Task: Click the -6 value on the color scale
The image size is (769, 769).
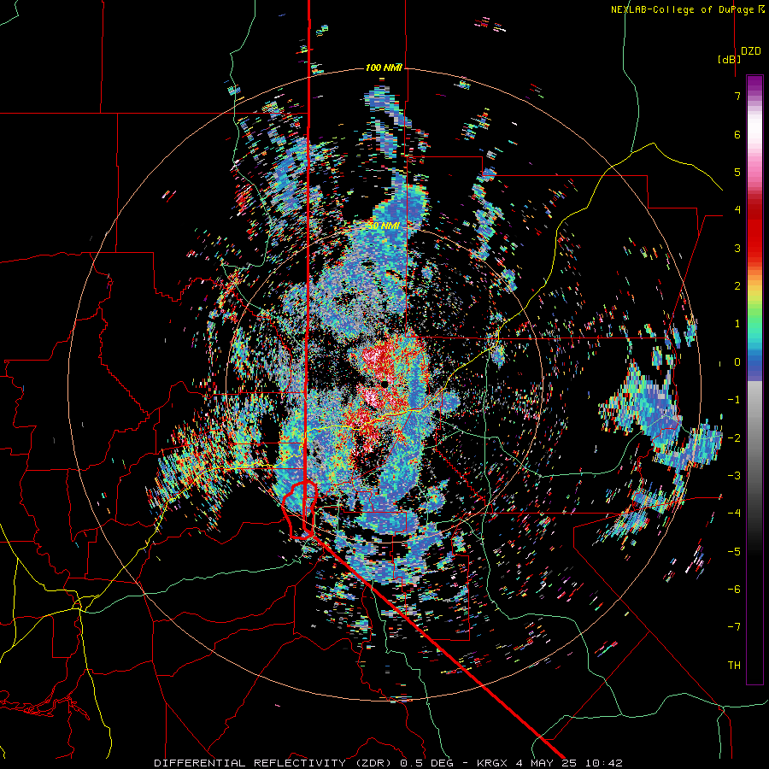Action: point(734,590)
